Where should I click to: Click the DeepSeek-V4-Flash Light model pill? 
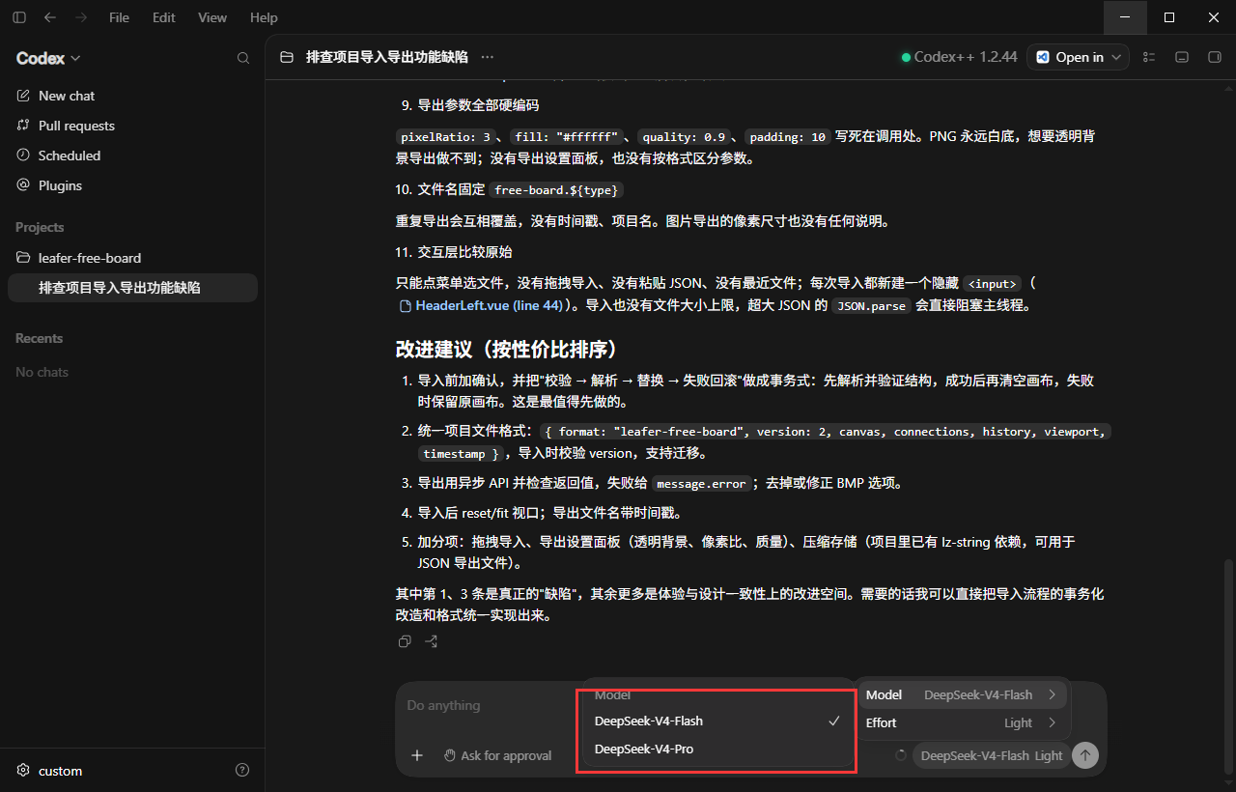991,755
